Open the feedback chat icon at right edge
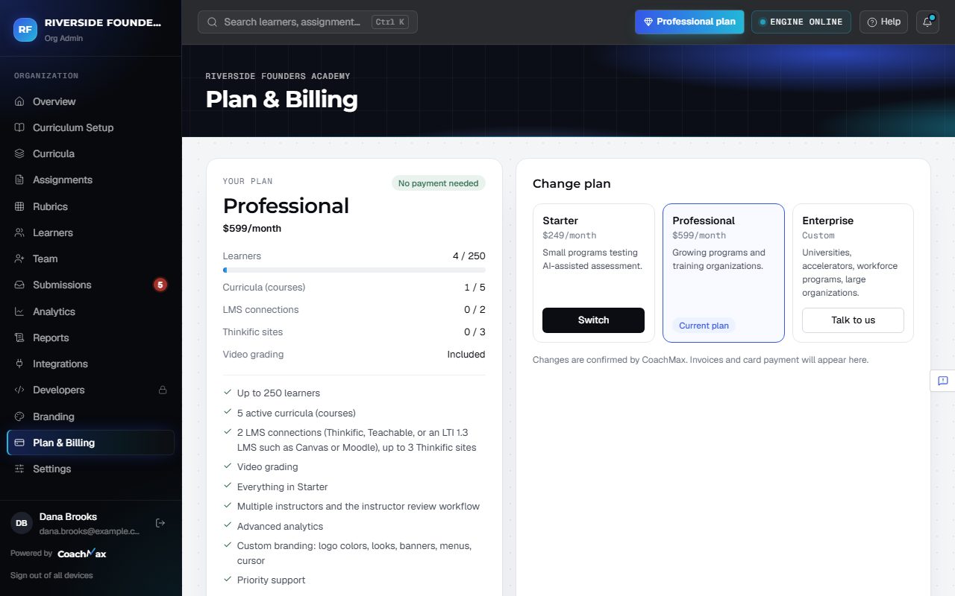This screenshot has height=596, width=955. click(942, 381)
